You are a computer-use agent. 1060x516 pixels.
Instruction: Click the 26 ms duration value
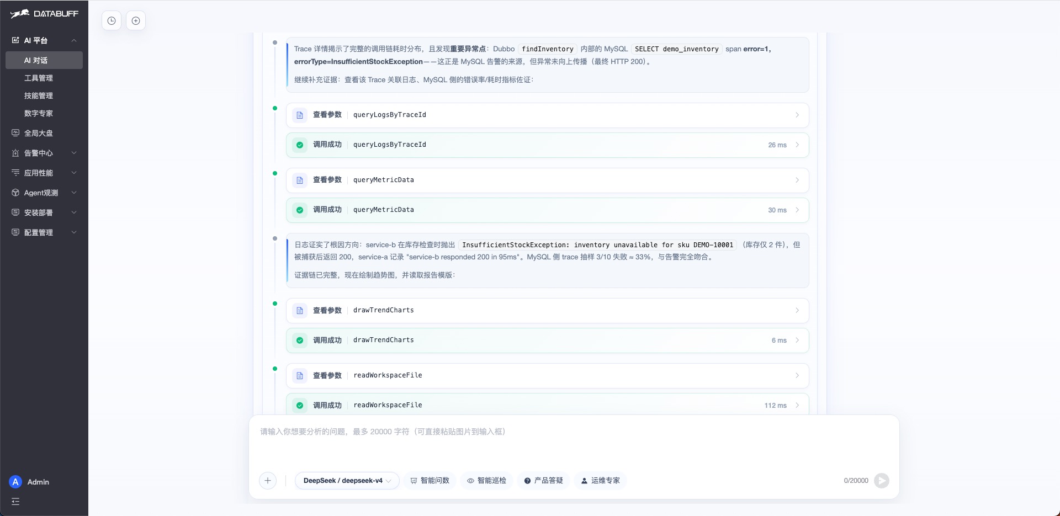point(777,145)
